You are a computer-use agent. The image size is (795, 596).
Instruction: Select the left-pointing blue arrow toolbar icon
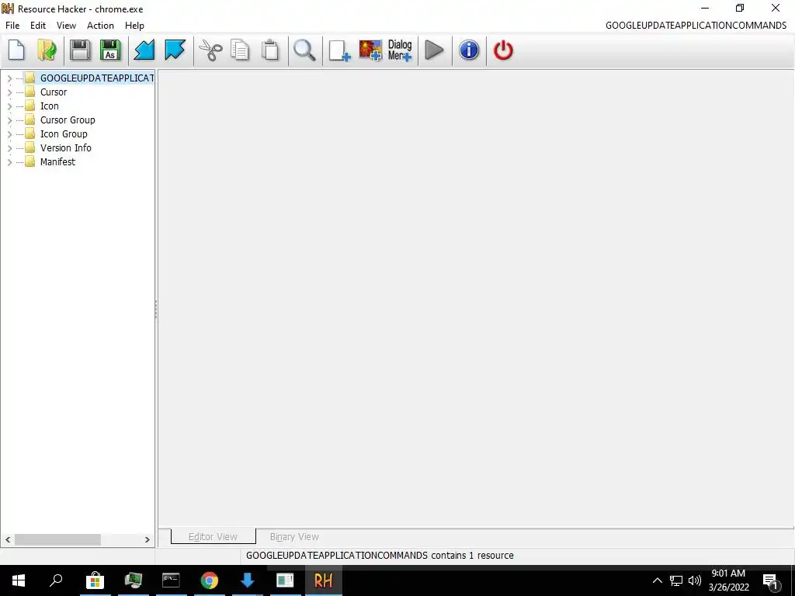[x=144, y=50]
